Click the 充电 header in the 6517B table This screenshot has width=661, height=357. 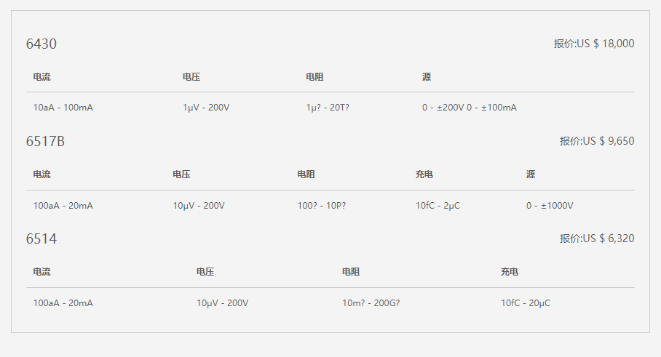click(x=424, y=175)
